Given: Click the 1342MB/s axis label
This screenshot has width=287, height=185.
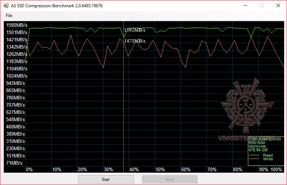Looking at the screenshot, I should (x=17, y=47).
